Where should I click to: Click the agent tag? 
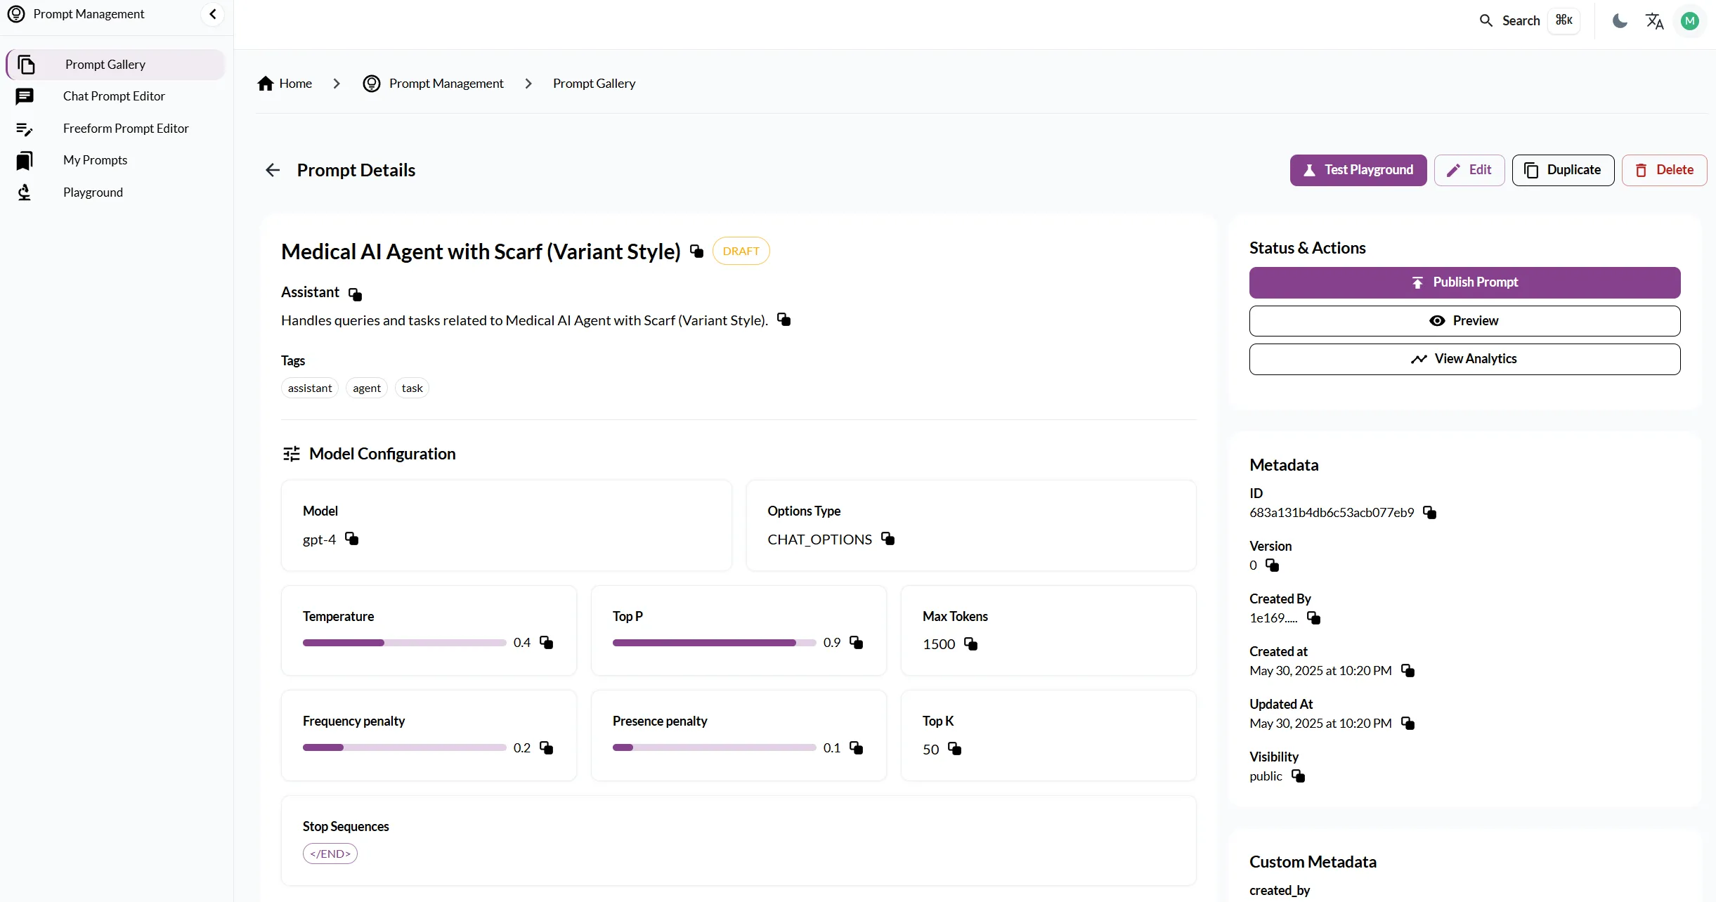pos(367,388)
